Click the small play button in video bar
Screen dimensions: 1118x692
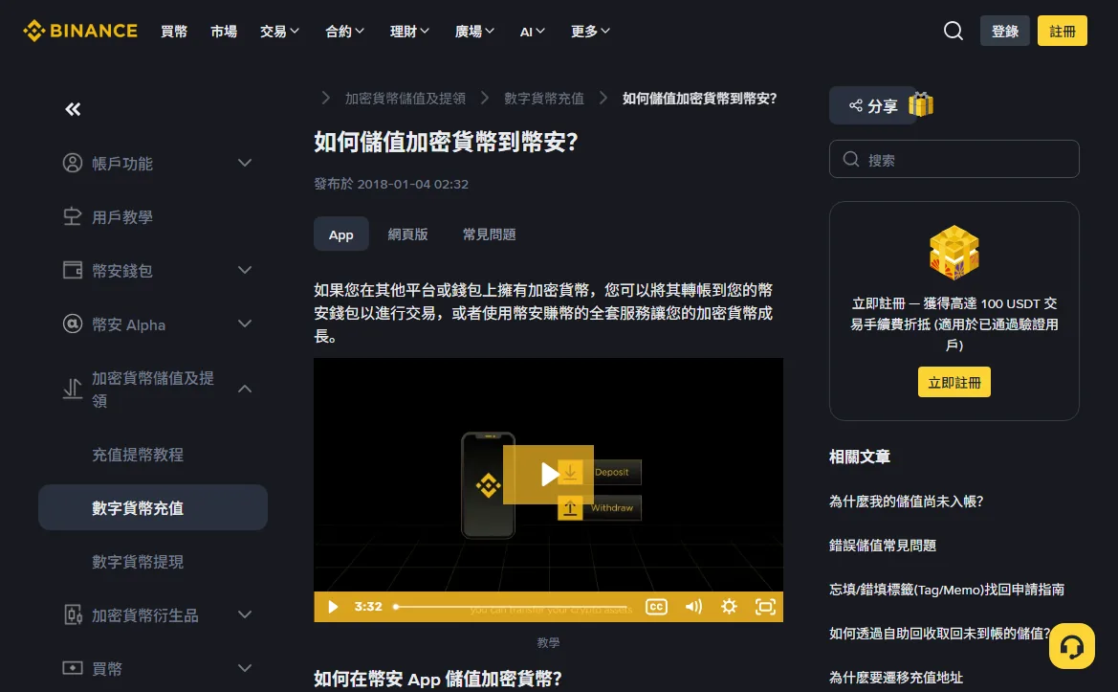click(332, 607)
